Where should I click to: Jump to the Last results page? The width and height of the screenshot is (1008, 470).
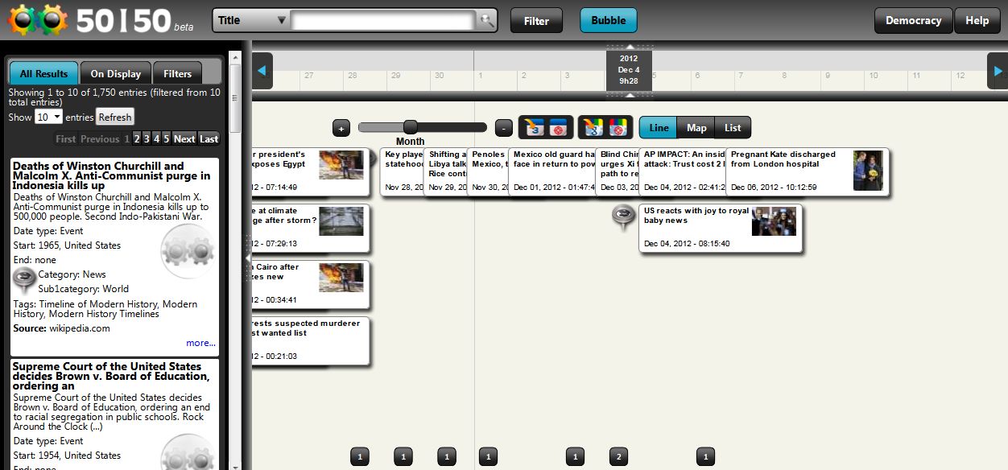[209, 138]
